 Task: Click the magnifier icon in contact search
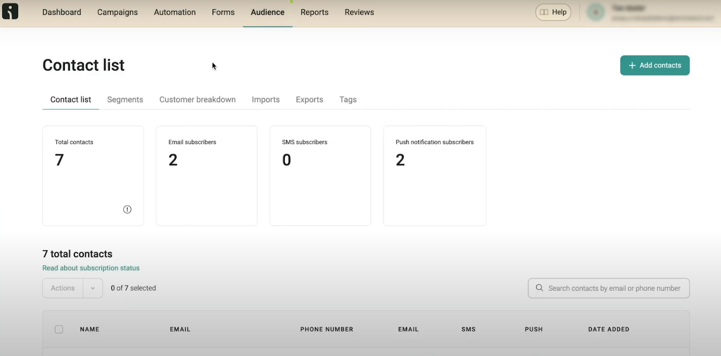click(539, 288)
